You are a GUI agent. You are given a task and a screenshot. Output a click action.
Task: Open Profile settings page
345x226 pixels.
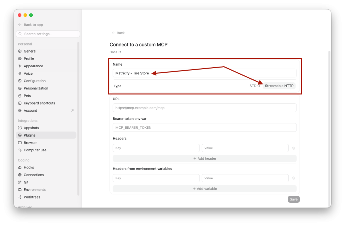[46, 59]
